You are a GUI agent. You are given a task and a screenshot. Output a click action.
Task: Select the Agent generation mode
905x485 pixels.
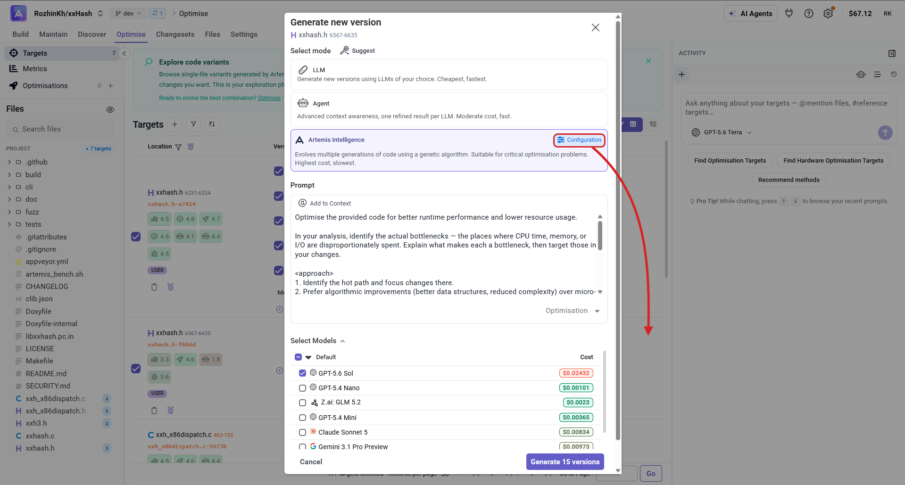coord(449,109)
